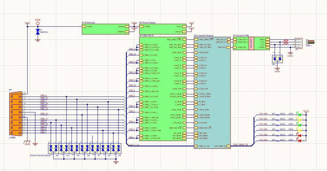Screen dimensions: 327x171
Task: Select the D3 dual TVS diode array
Action: click(53, 149)
